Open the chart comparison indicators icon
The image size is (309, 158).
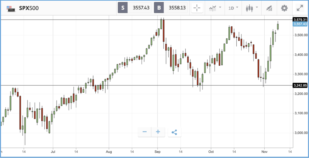tap(213, 8)
